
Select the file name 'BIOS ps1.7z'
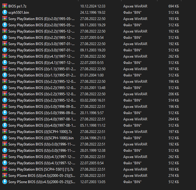pos(17,6)
